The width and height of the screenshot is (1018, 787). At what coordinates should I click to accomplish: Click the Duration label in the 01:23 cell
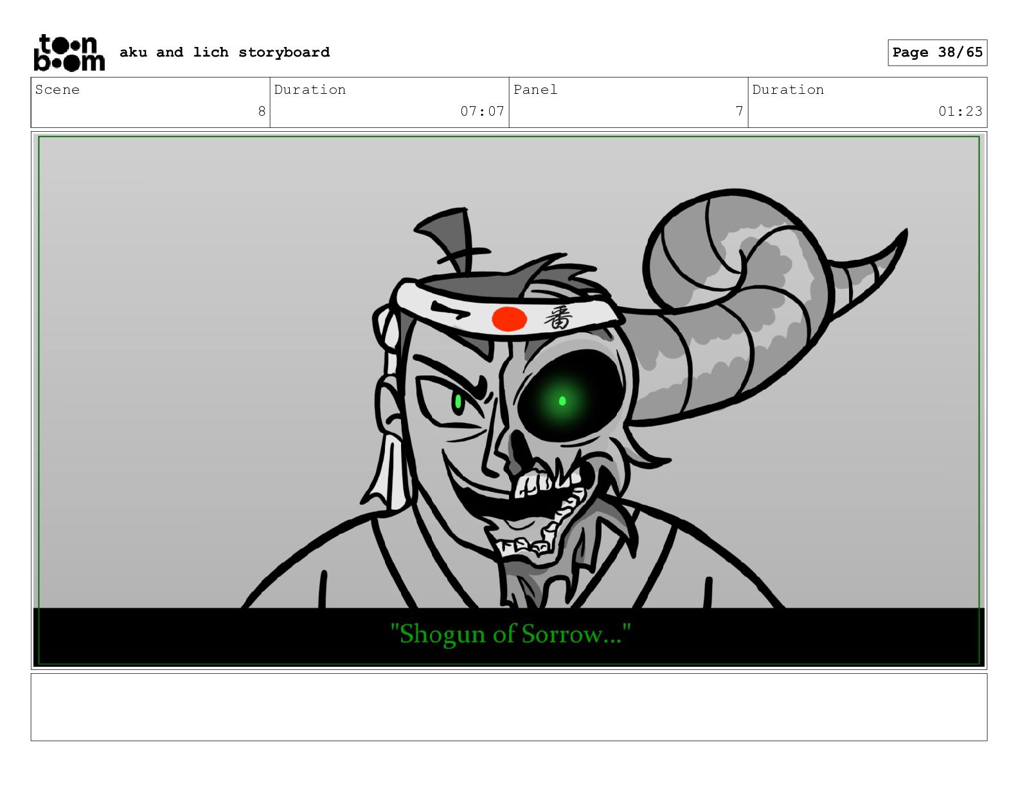click(788, 89)
